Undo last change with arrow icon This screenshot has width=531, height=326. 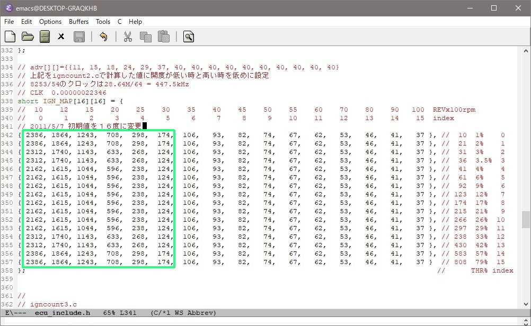[x=103, y=37]
